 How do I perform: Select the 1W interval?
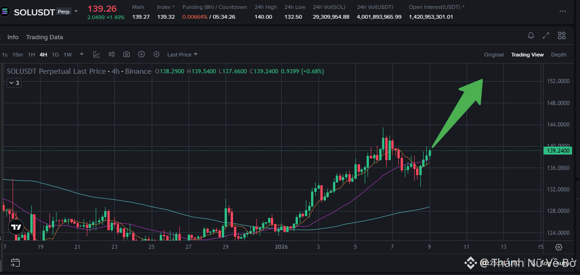point(68,55)
